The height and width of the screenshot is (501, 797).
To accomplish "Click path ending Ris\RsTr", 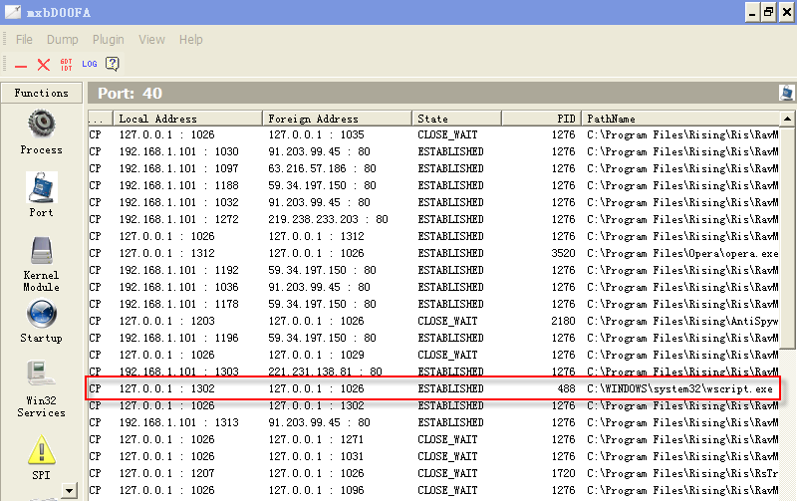I will pos(682,473).
